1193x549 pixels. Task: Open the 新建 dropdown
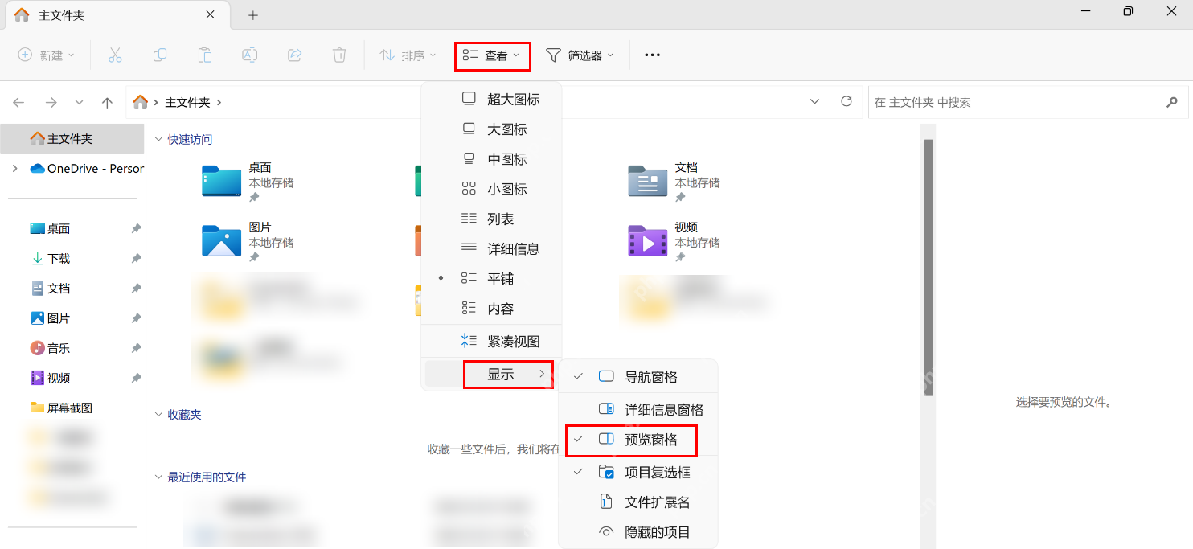point(47,55)
